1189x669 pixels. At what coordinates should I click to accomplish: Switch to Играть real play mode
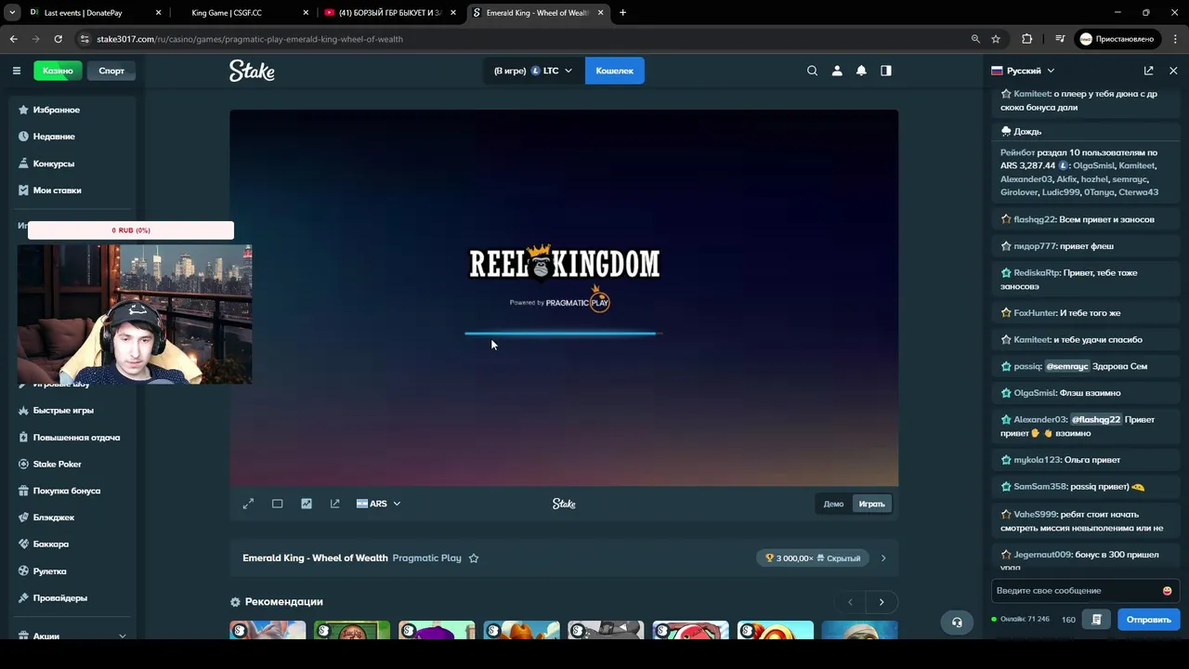pyautogui.click(x=871, y=505)
